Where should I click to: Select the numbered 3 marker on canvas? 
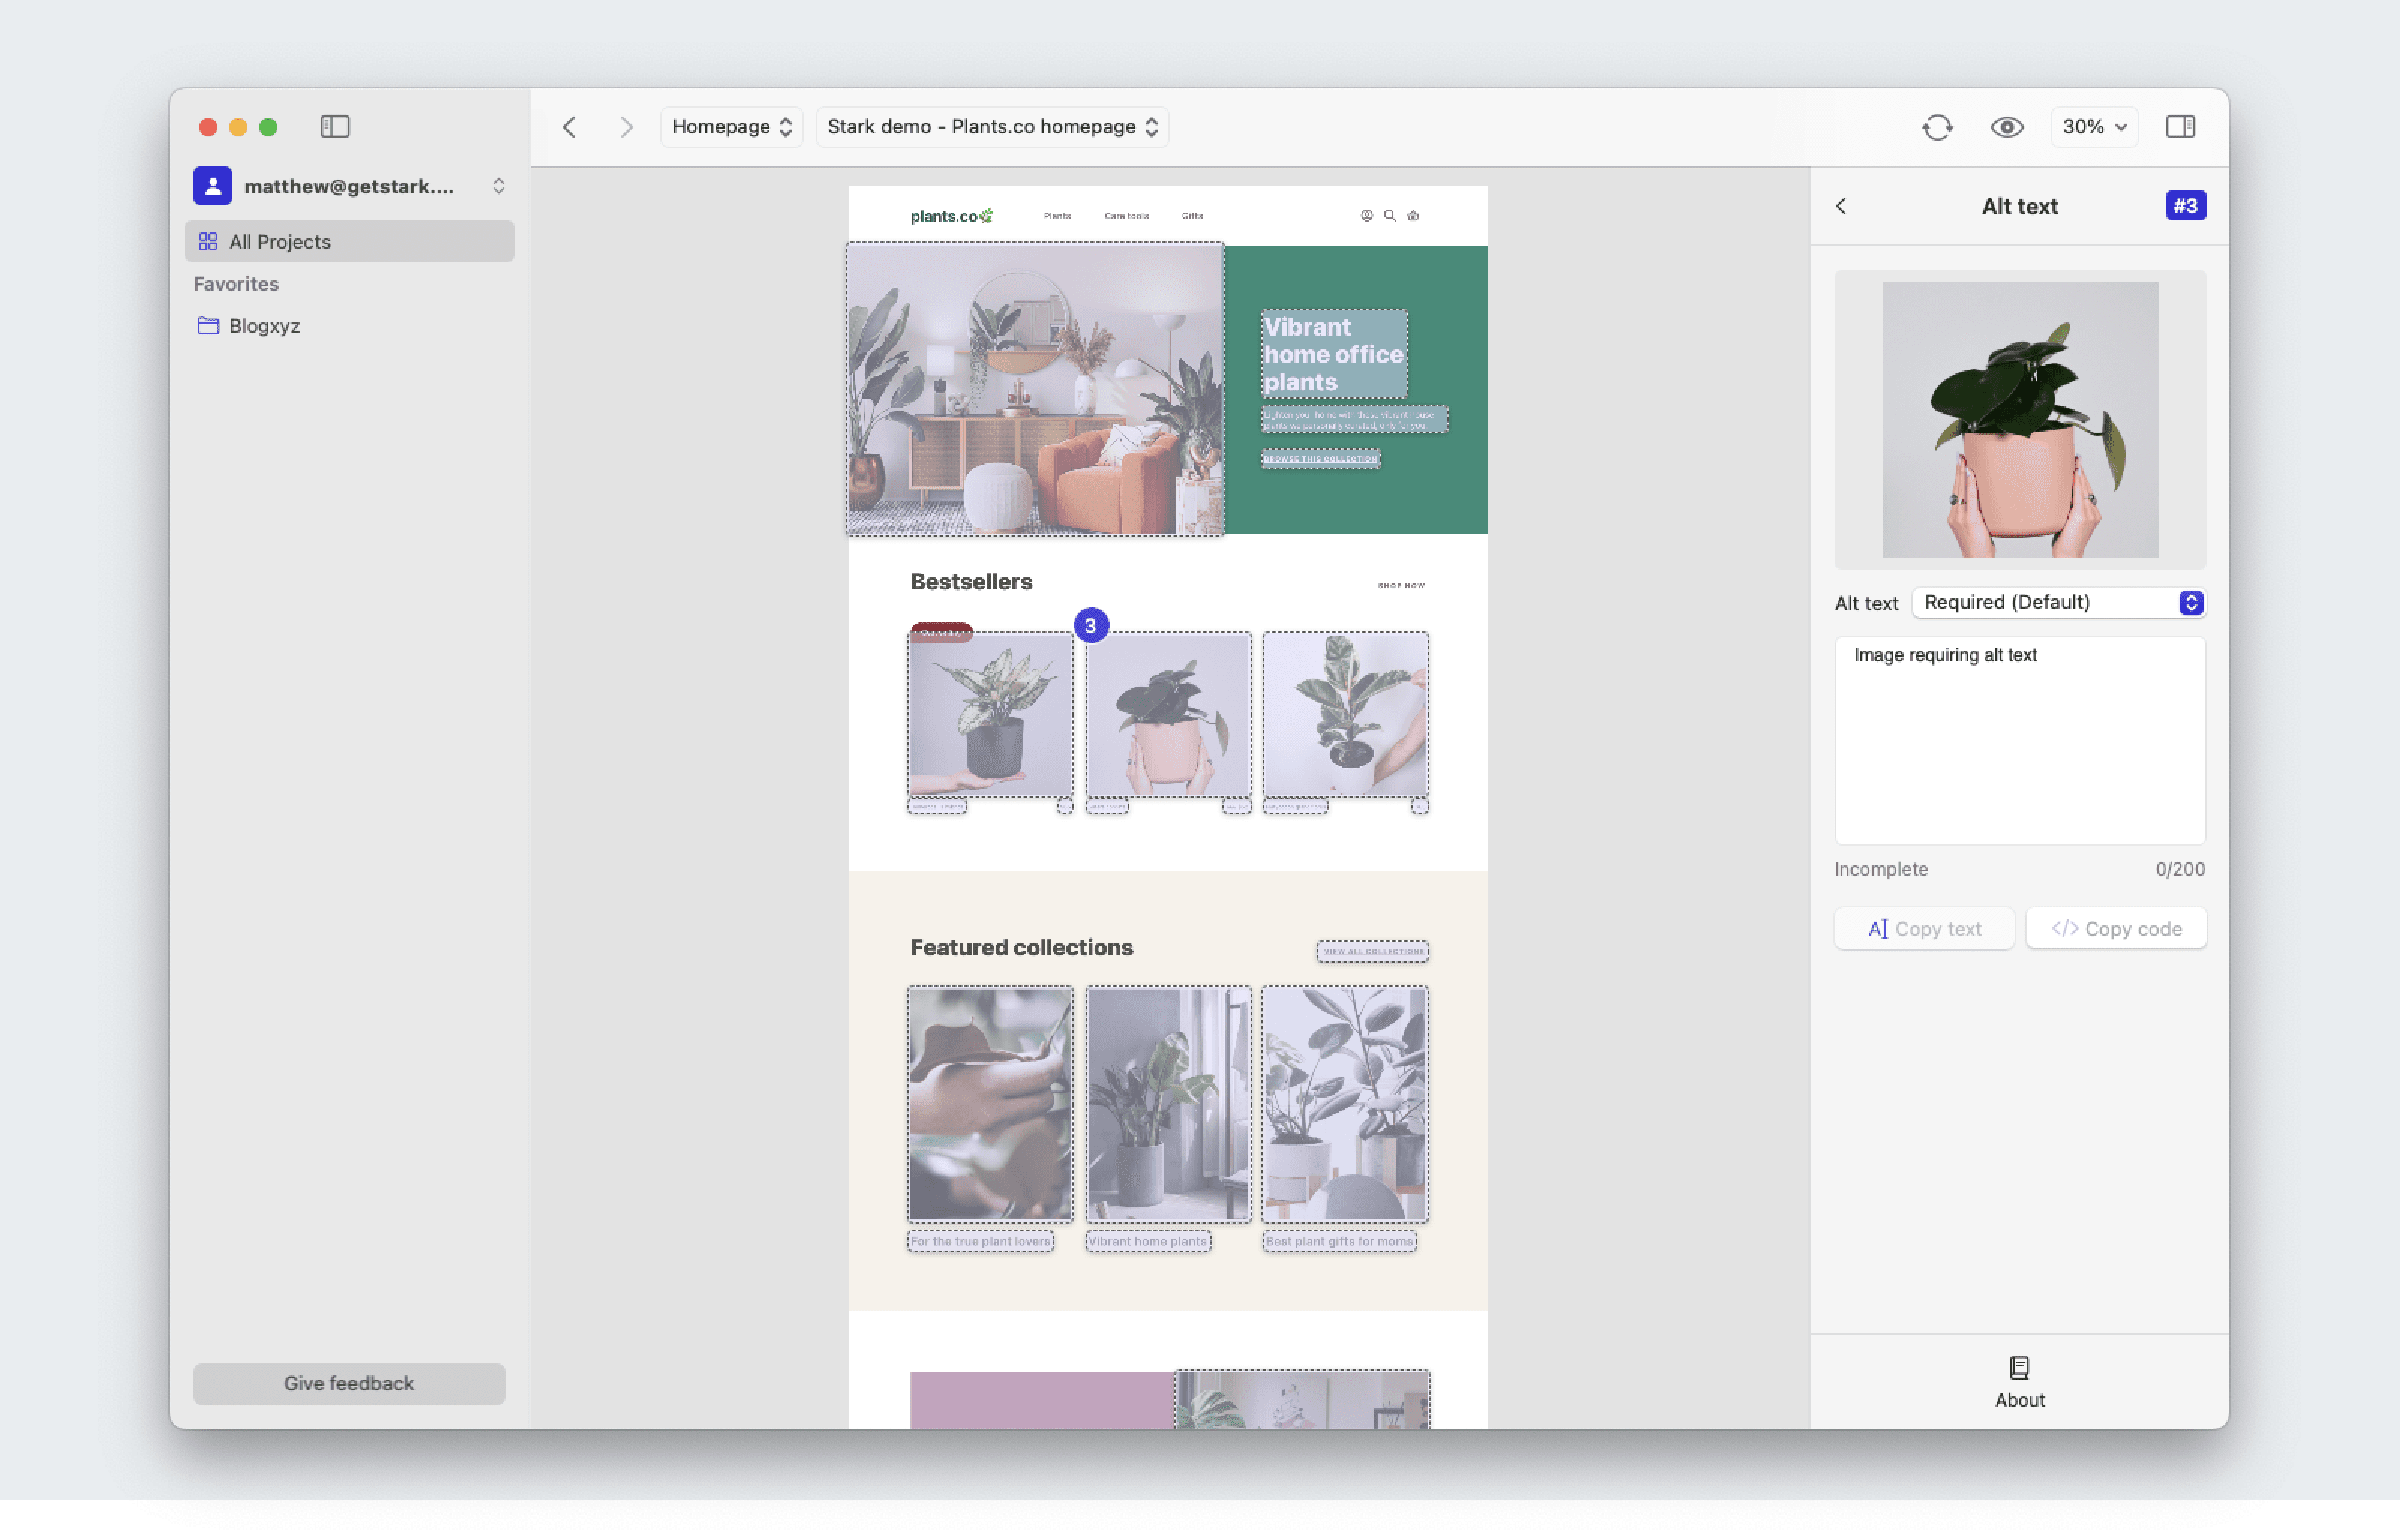(x=1091, y=626)
